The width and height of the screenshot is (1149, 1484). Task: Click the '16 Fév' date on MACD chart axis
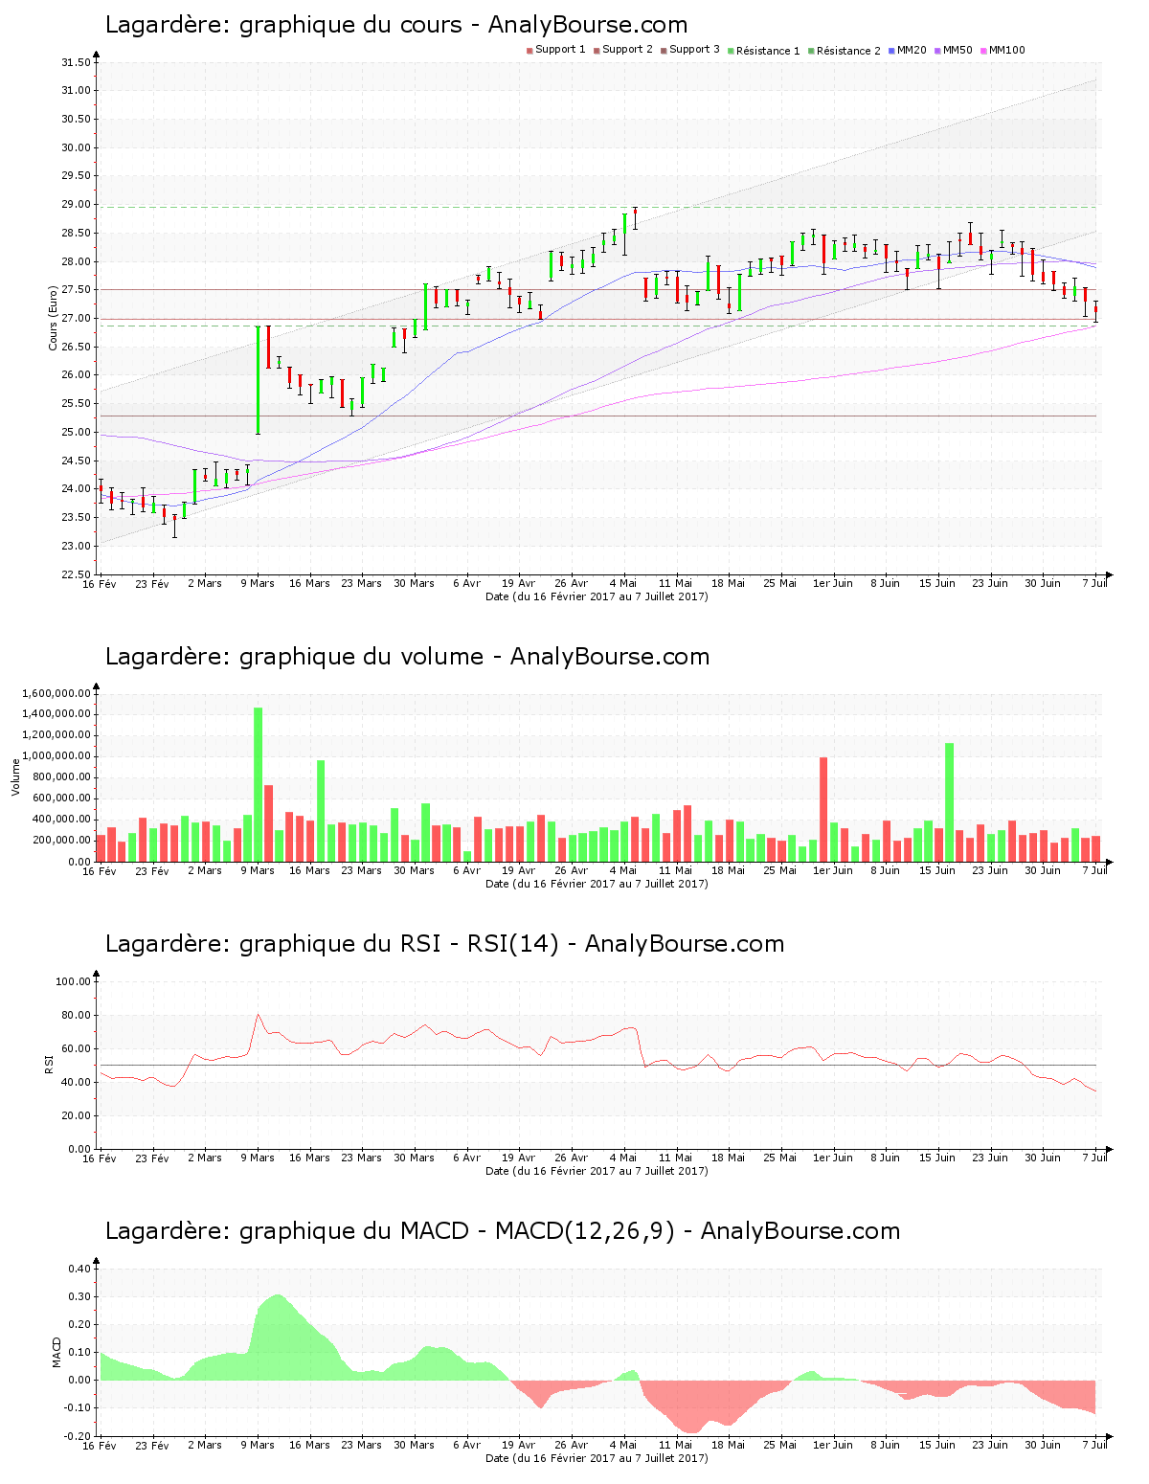click(x=100, y=1445)
